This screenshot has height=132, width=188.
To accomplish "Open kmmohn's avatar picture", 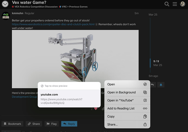I will point(6,16).
